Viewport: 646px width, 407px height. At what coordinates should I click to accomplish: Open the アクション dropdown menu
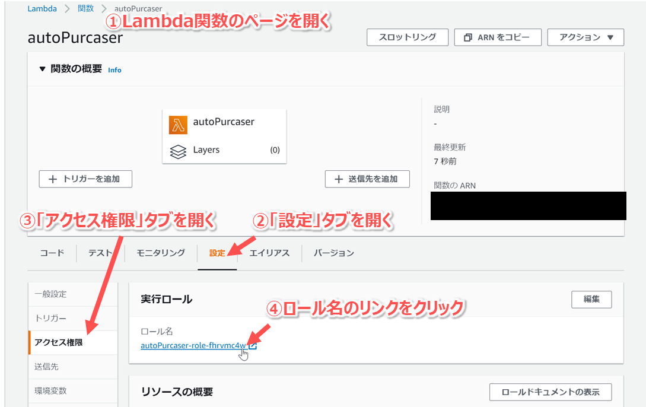pos(585,37)
